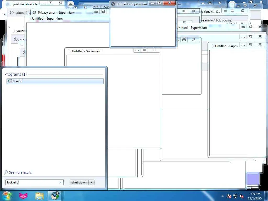The width and height of the screenshot is (268, 201).
Task: Click the Supermium taskbar icon
Action: 54,196
